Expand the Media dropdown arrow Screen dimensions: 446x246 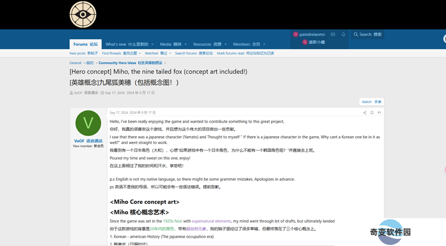pyautogui.click(x=186, y=45)
